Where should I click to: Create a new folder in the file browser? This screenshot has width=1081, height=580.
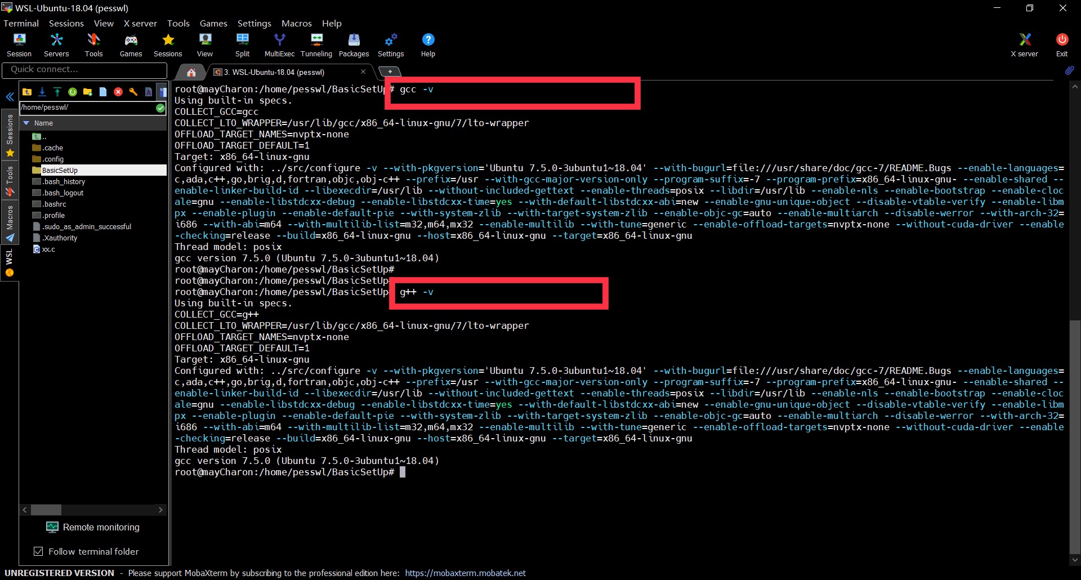(x=87, y=92)
